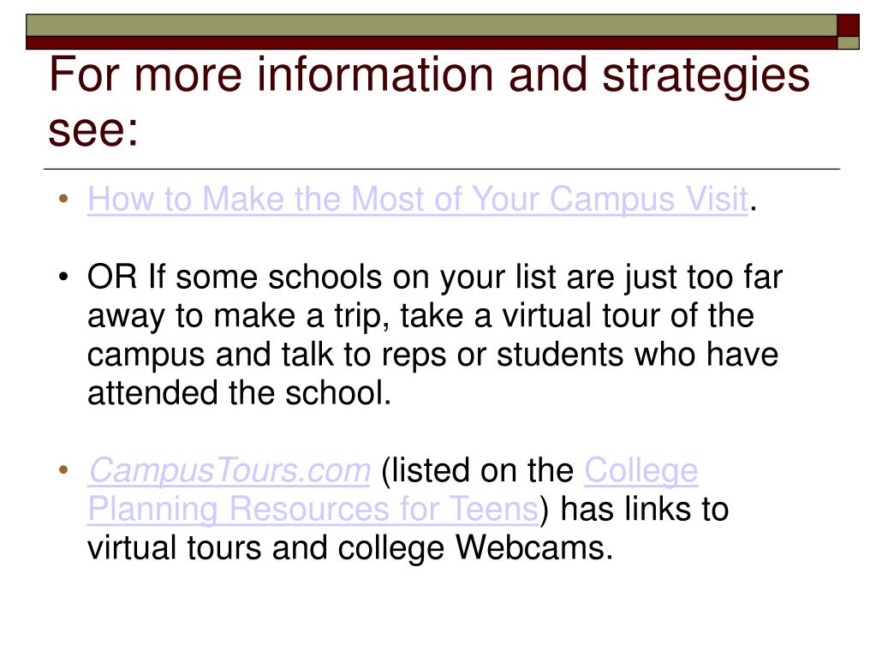Click the bullet beside the Campus Visit link

click(63, 199)
